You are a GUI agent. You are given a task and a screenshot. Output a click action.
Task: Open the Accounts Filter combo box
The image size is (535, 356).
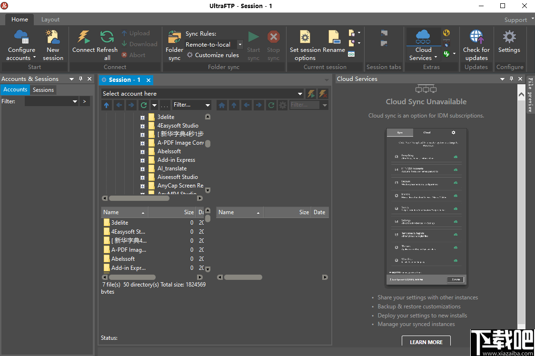52,101
